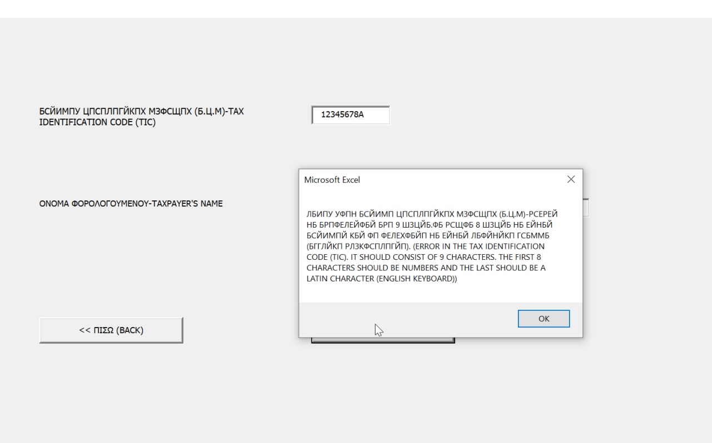Click the TAX IDENTIFICATION CODE (TIC) label

coord(141,117)
